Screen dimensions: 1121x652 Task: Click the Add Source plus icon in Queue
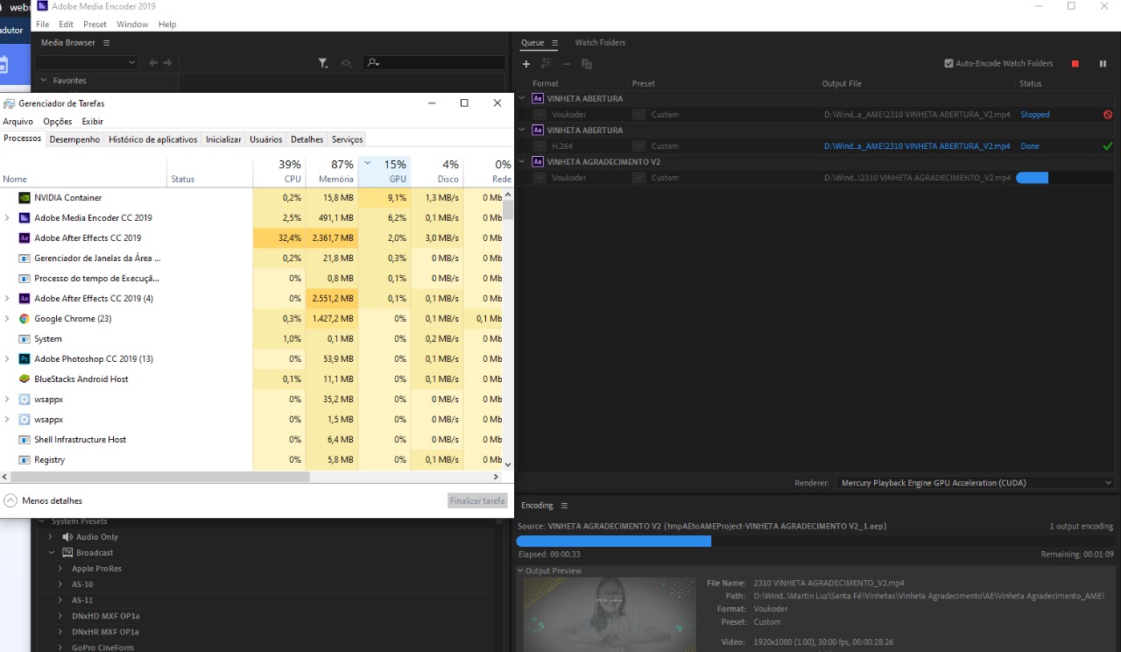(526, 64)
